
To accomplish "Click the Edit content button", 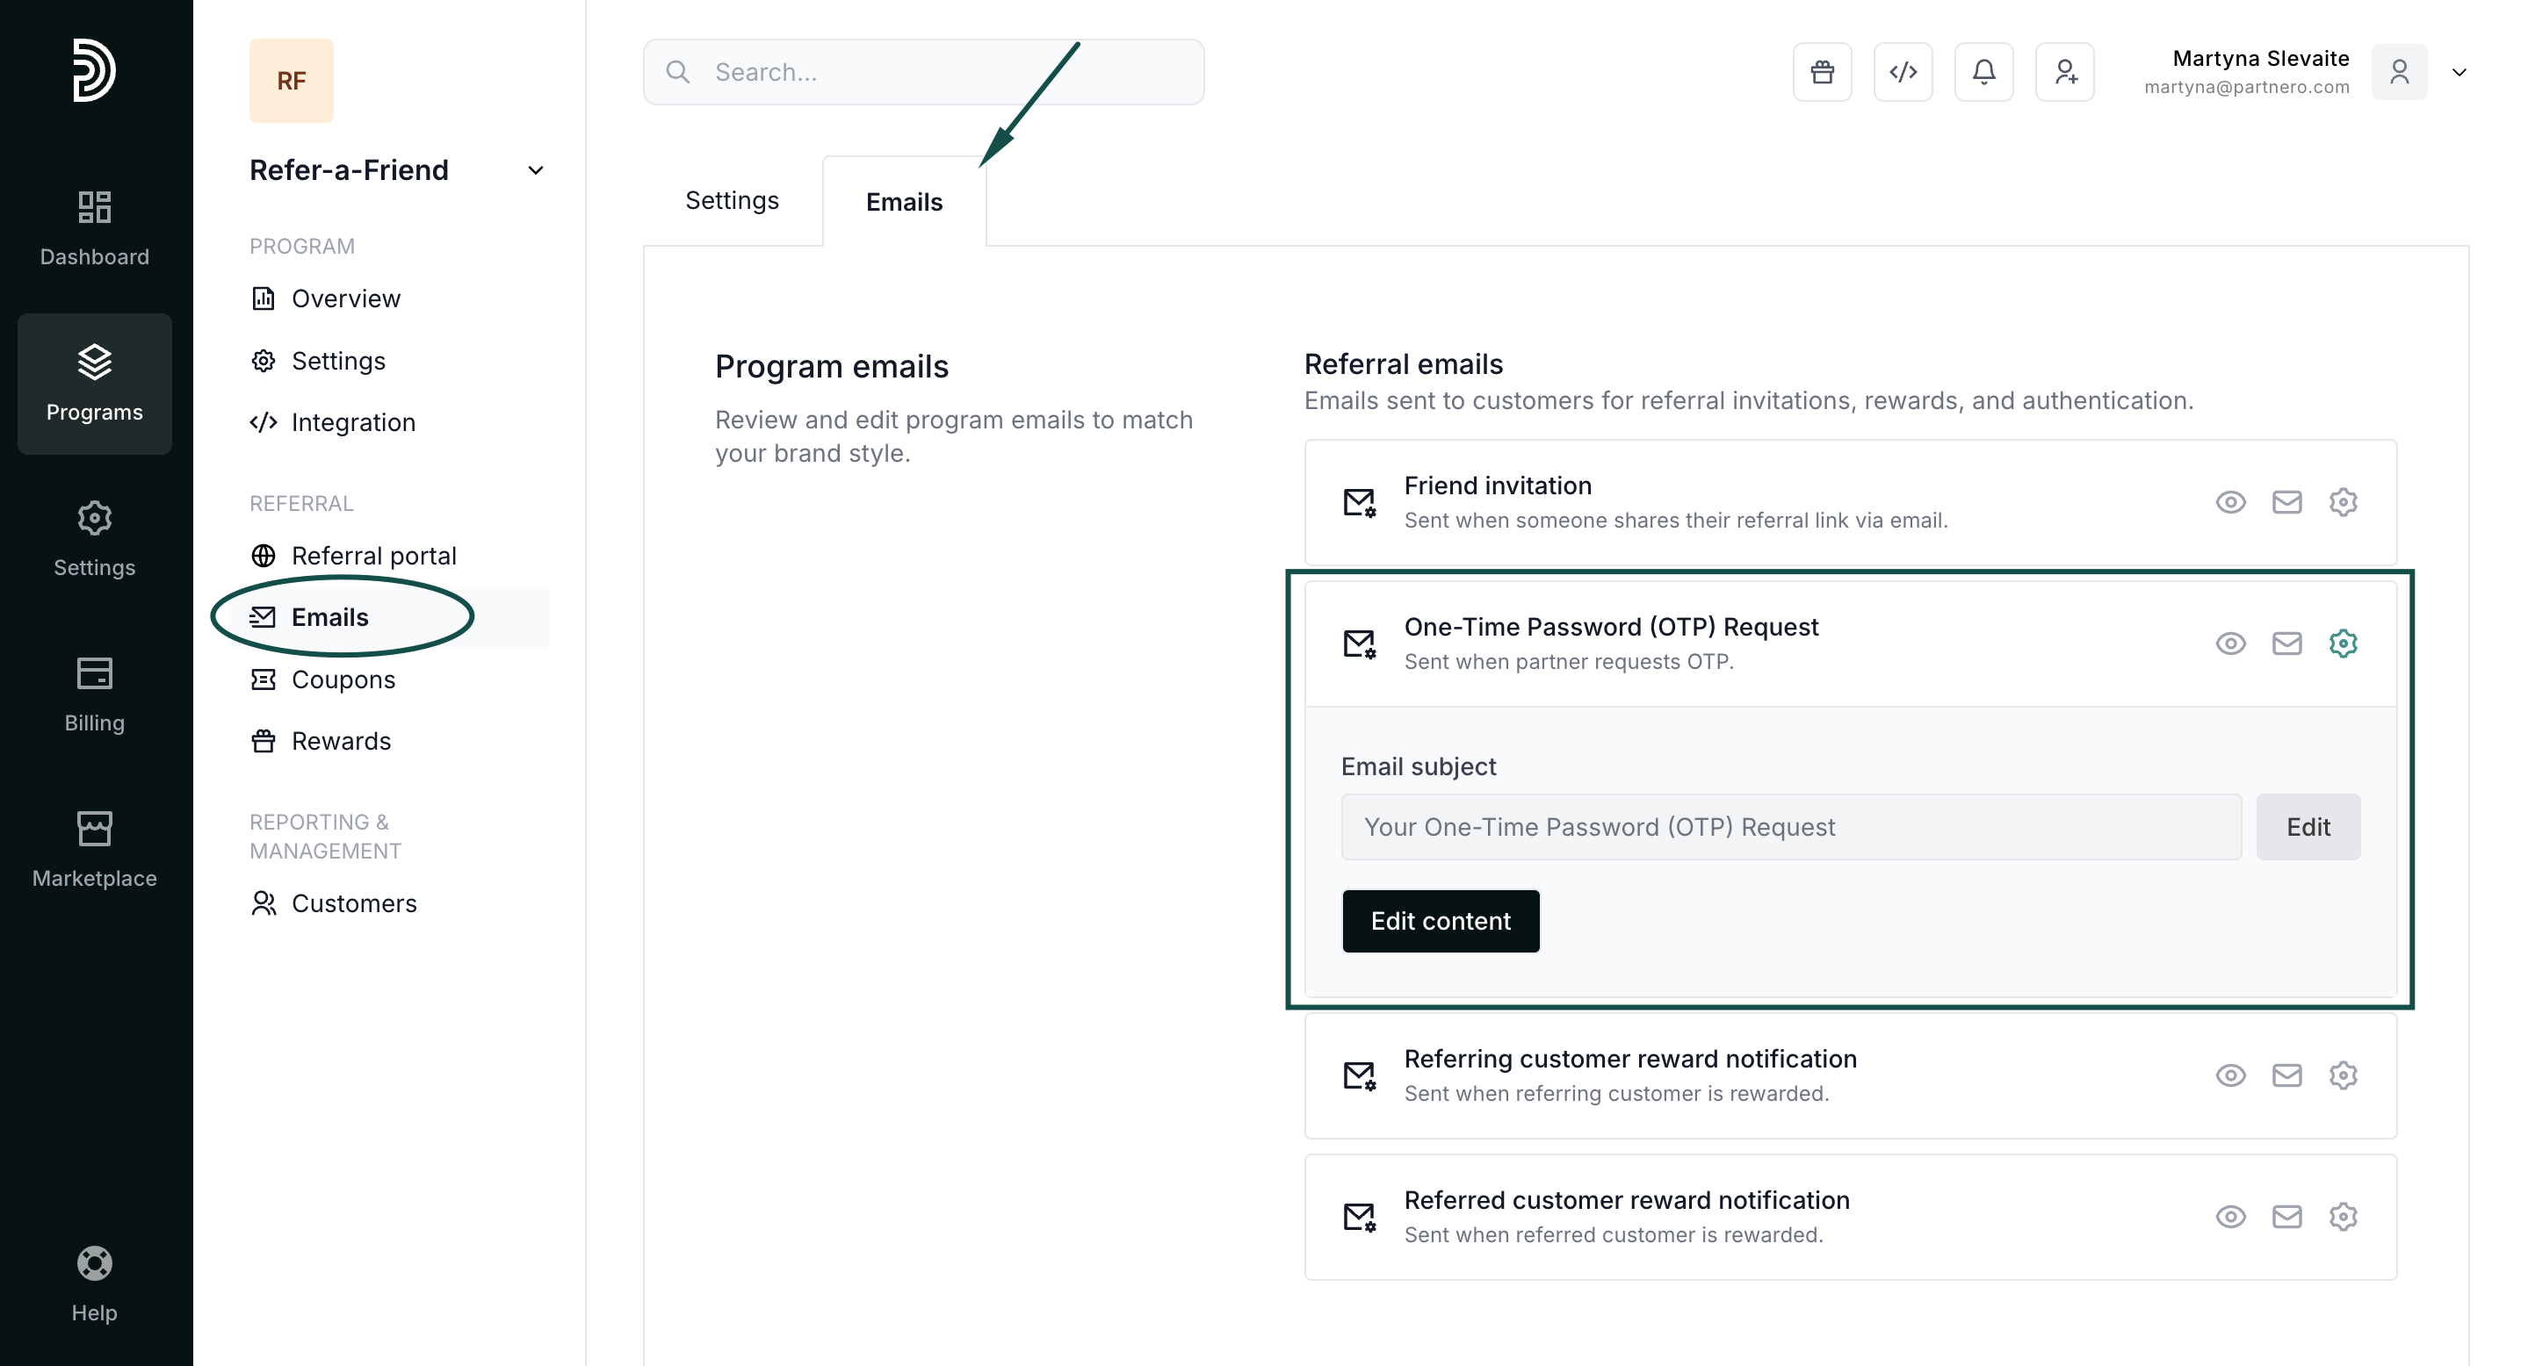I will [x=1440, y=921].
